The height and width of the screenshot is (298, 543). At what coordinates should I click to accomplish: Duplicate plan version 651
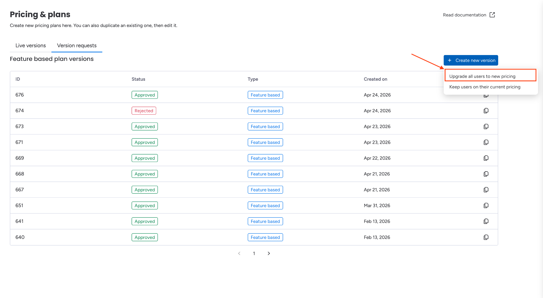pyautogui.click(x=486, y=205)
